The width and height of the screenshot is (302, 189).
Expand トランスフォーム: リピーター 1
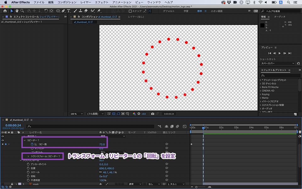(x=28, y=156)
